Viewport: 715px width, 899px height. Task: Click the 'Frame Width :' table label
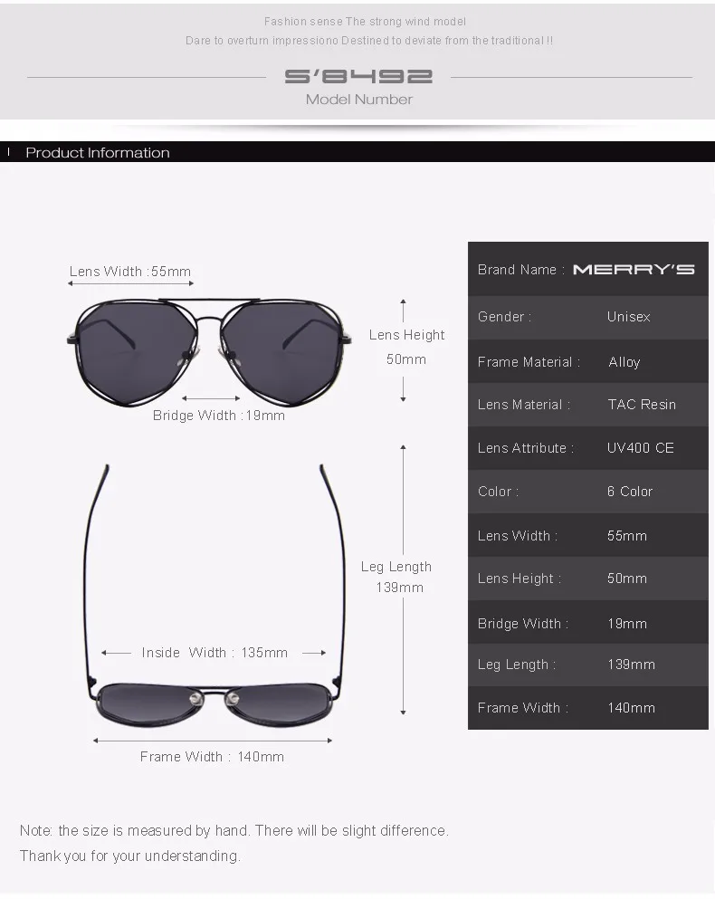(523, 708)
